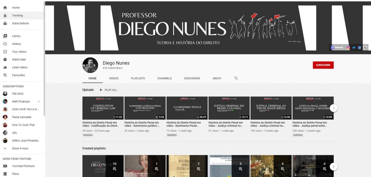Open História do Direito Internacional playlist
The width and height of the screenshot is (371, 177).
coord(187,166)
